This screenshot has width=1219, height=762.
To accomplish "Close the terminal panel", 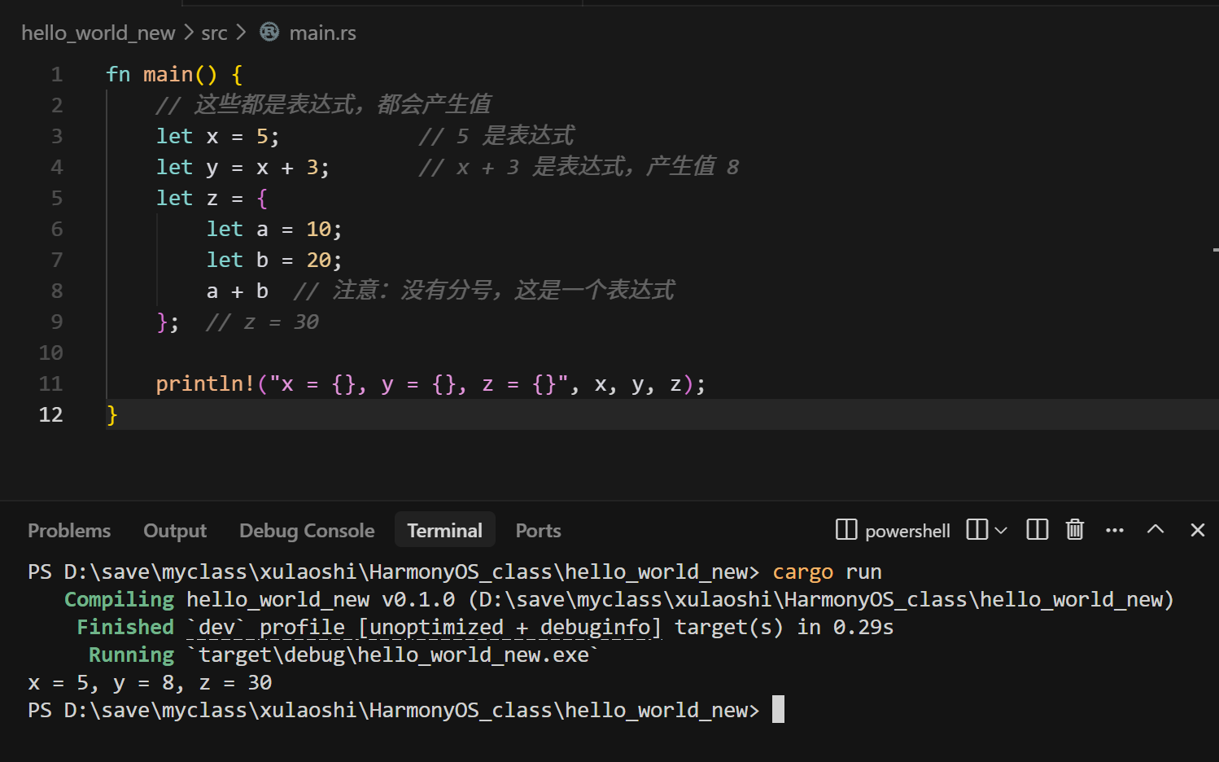I will pos(1197,530).
